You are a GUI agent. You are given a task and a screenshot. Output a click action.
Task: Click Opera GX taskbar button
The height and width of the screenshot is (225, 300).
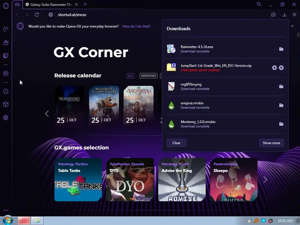pyautogui.click(x=24, y=221)
